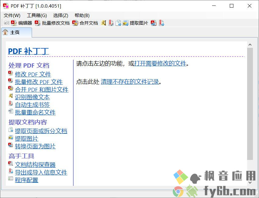Minimize the PDF 补丁丁 window

(x=214, y=6)
